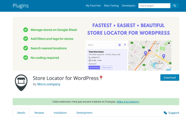Open Beta Testing in header
The width and height of the screenshot is (186, 124).
(x=111, y=6)
